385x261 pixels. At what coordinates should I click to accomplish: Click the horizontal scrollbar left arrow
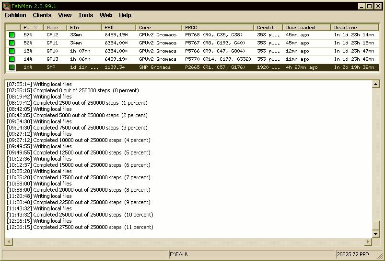(9, 242)
